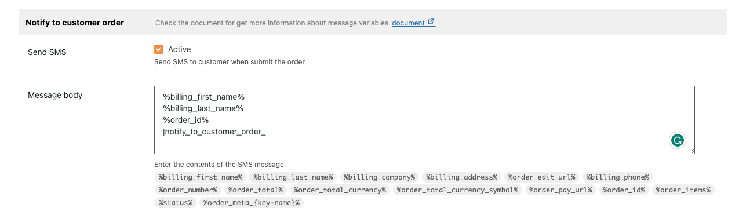The width and height of the screenshot is (739, 215).
Task: Choose the %billing_phone% variable tag
Action: click(x=618, y=177)
